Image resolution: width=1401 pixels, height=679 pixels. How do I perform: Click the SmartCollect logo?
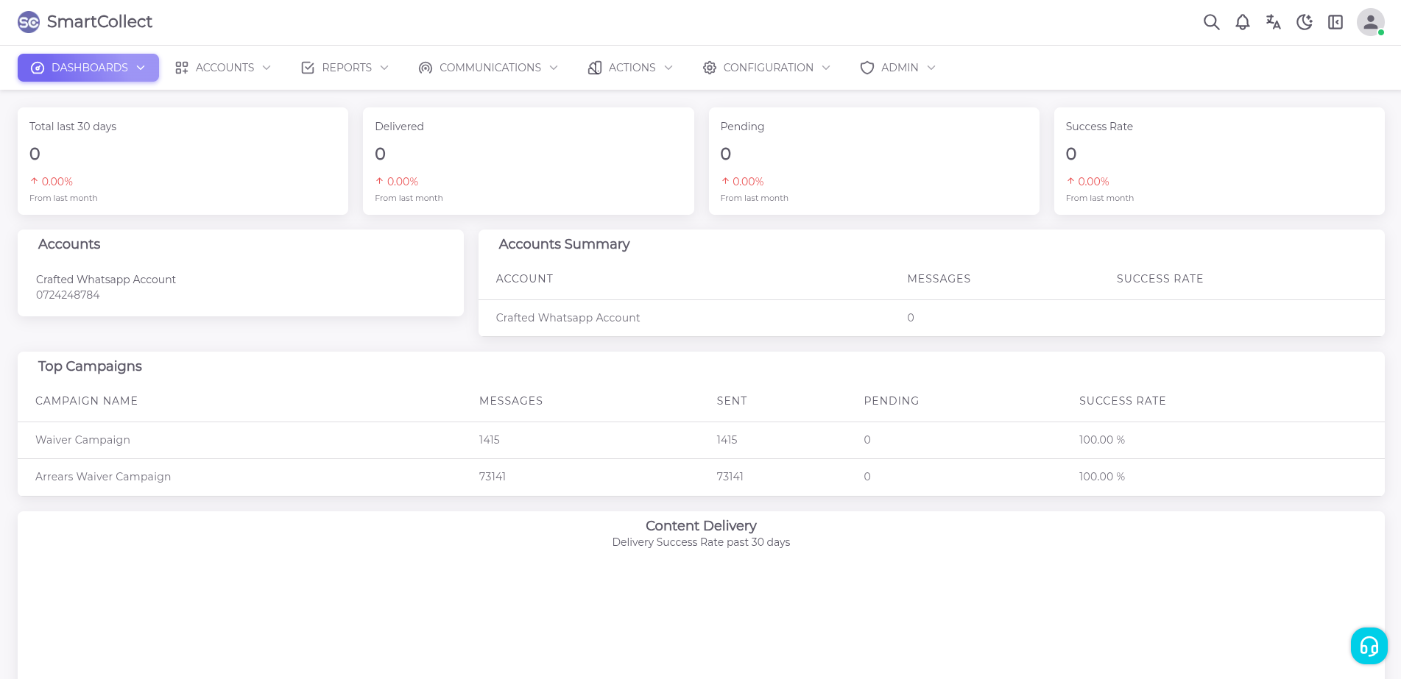tap(85, 22)
